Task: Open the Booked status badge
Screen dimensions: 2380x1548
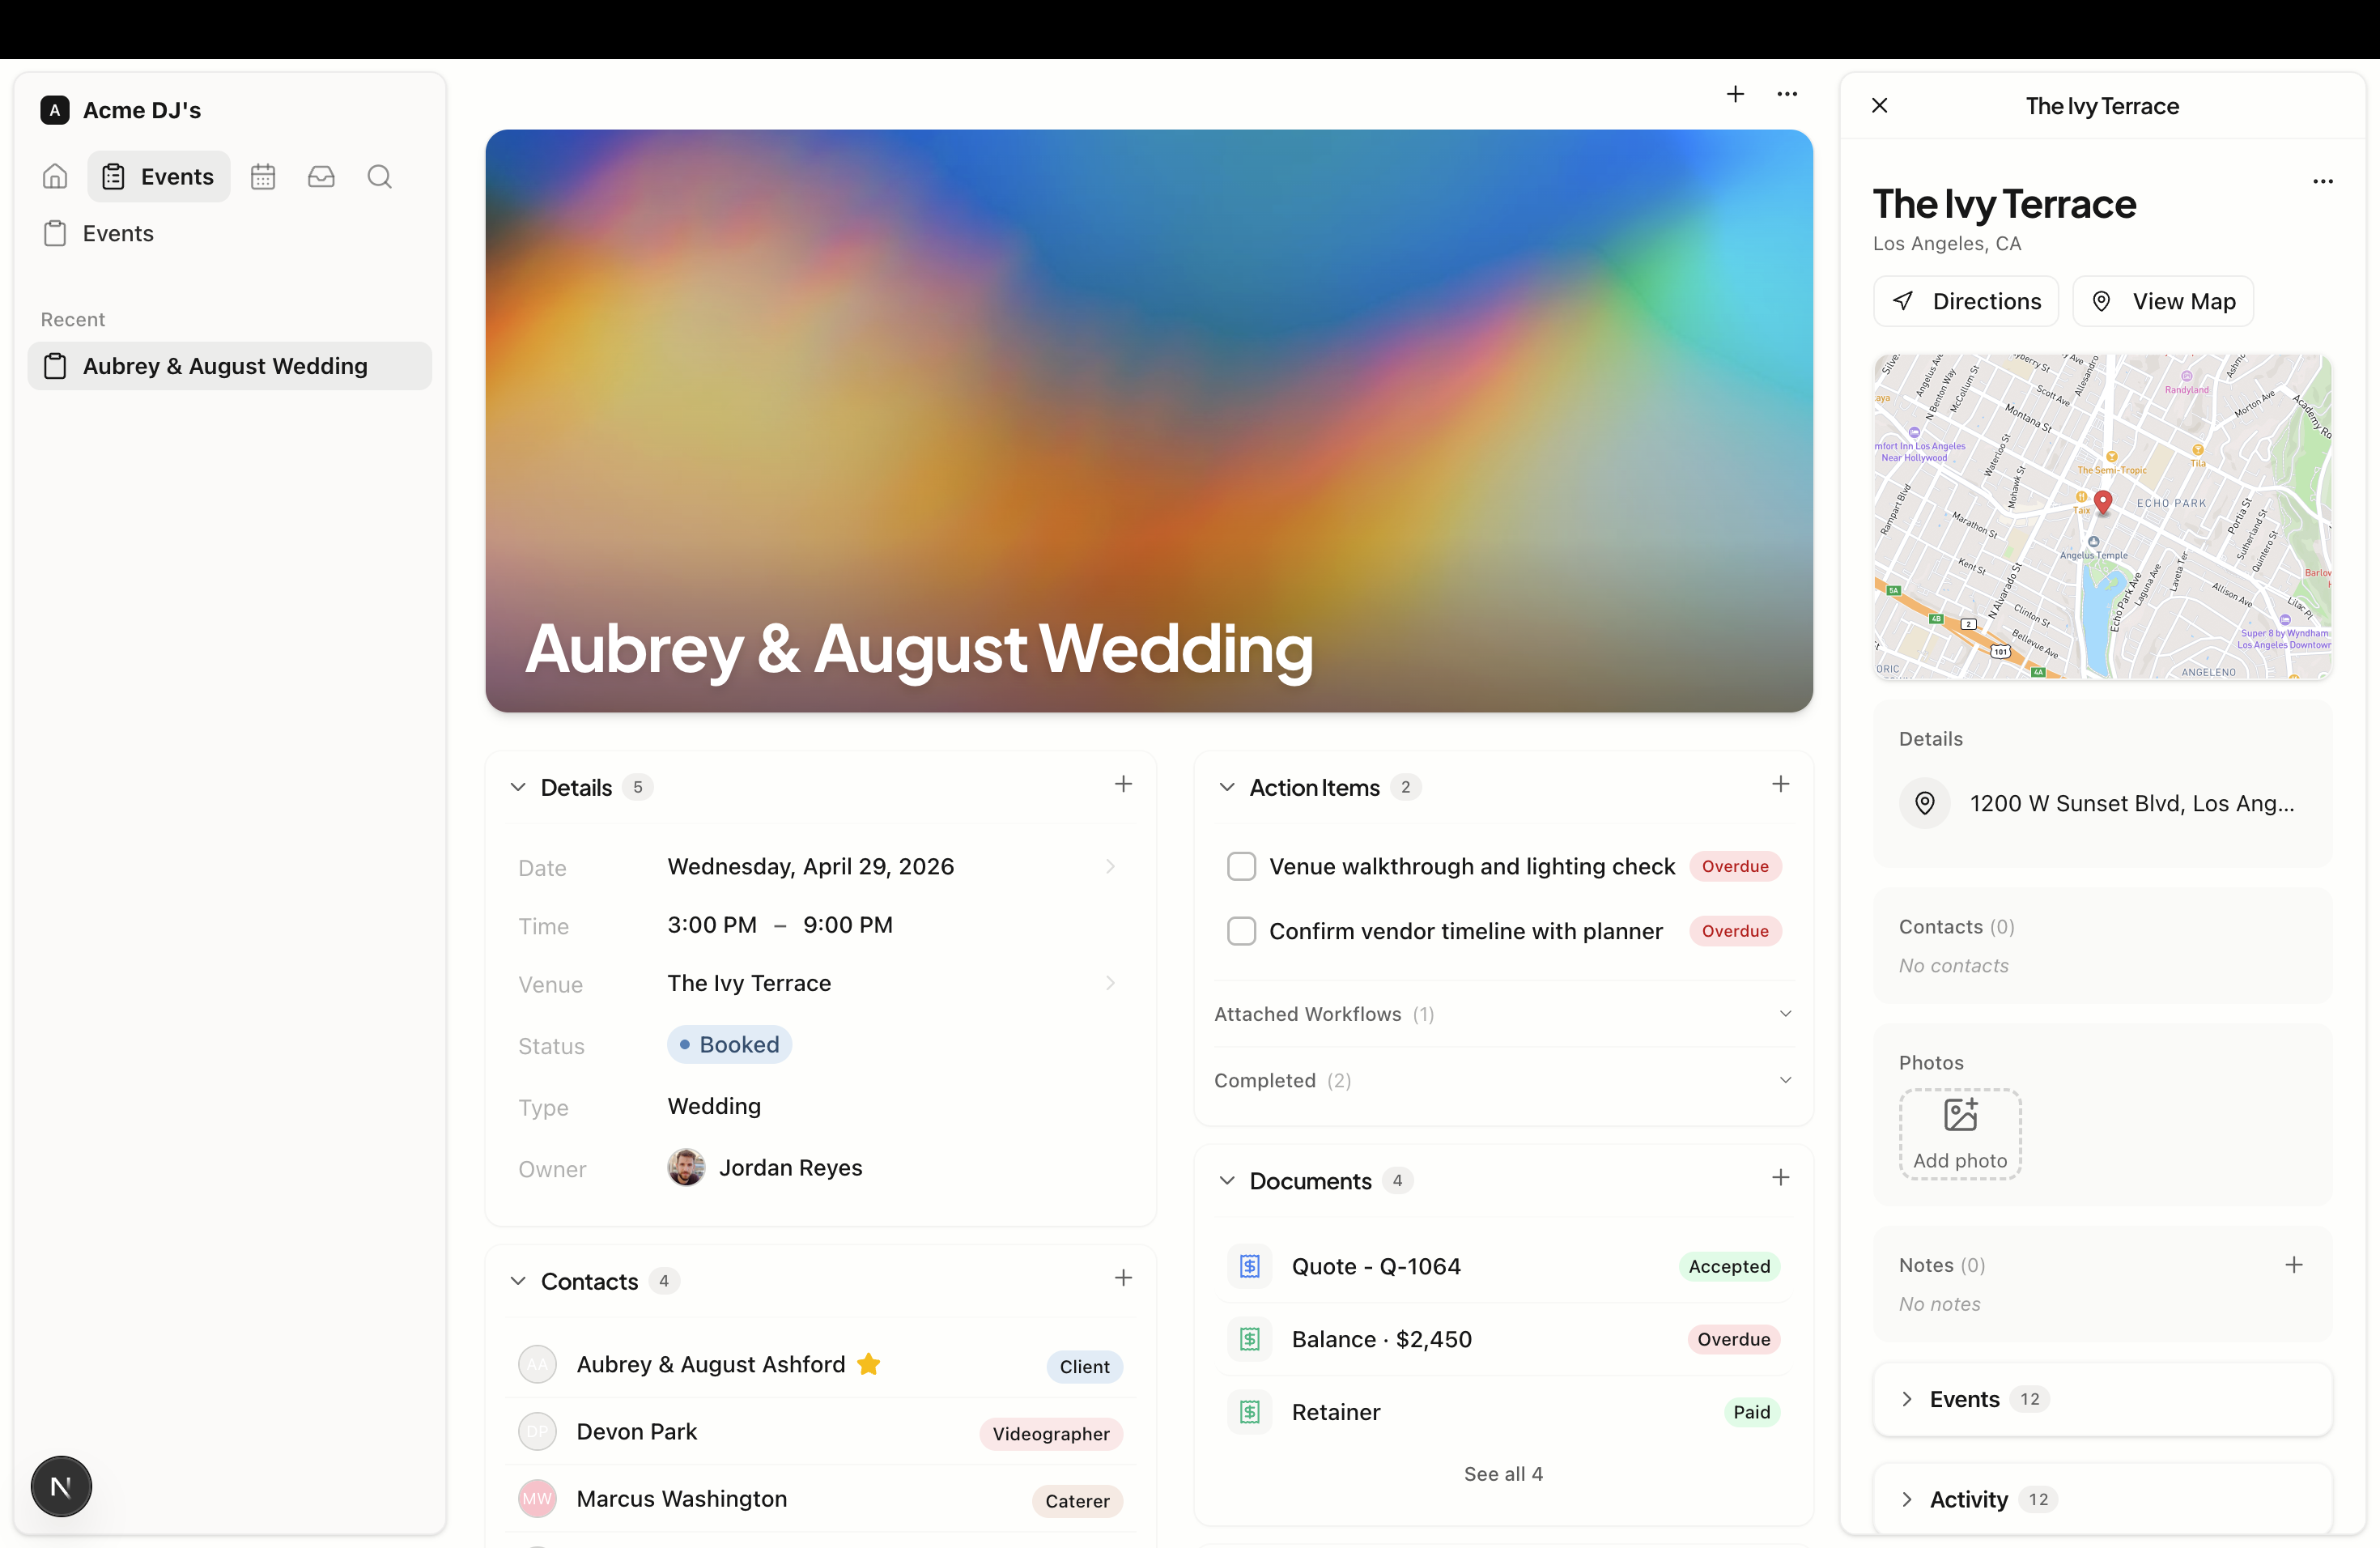Action: coord(729,1045)
